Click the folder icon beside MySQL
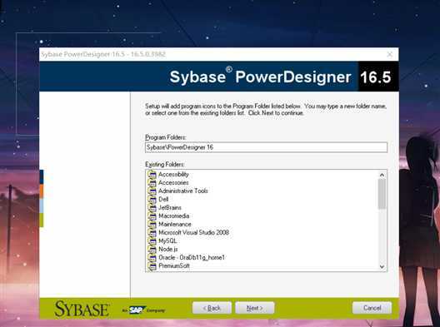This screenshot has width=440, height=327. pos(152,241)
